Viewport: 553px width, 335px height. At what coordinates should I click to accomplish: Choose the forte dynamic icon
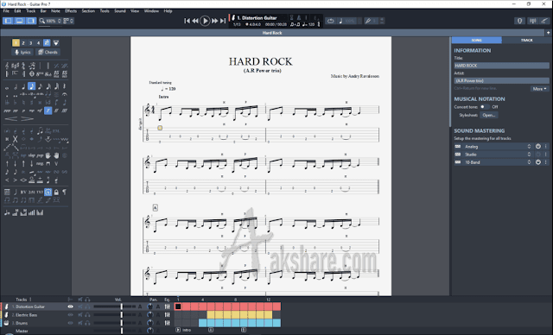coord(48,111)
